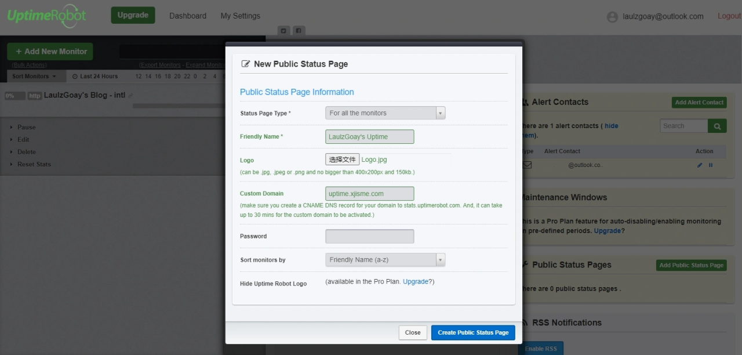Click the pencil edit icon for alert contact
Image resolution: width=742 pixels, height=355 pixels.
pos(700,165)
